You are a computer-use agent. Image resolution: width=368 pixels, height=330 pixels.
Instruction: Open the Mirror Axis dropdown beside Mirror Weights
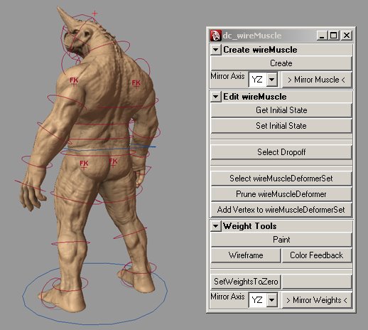263,300
